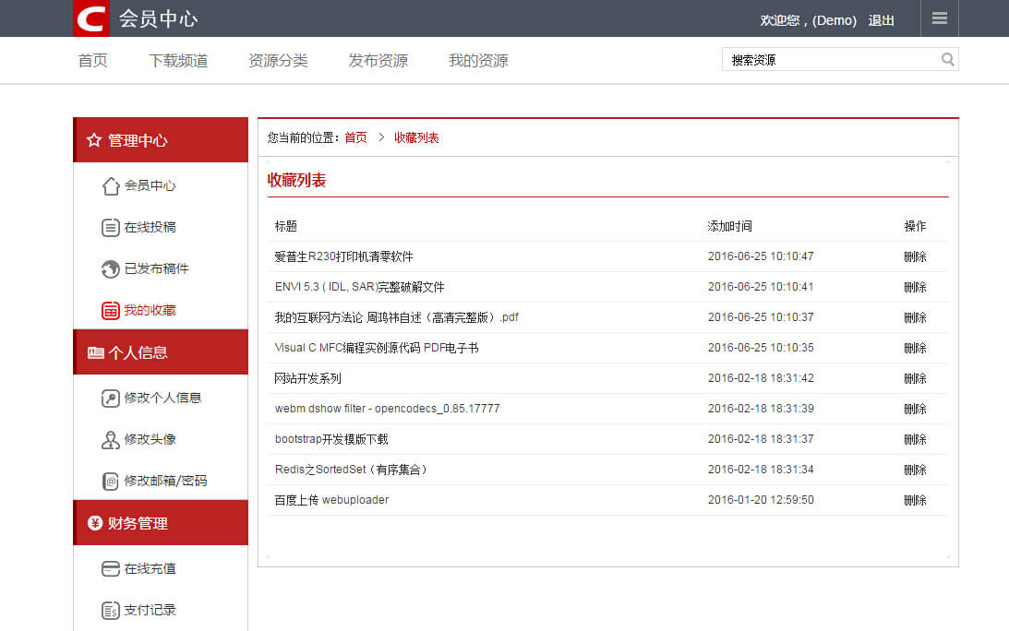Click the (Demo) username in header
Screen dimensions: 1009x631
(x=834, y=20)
